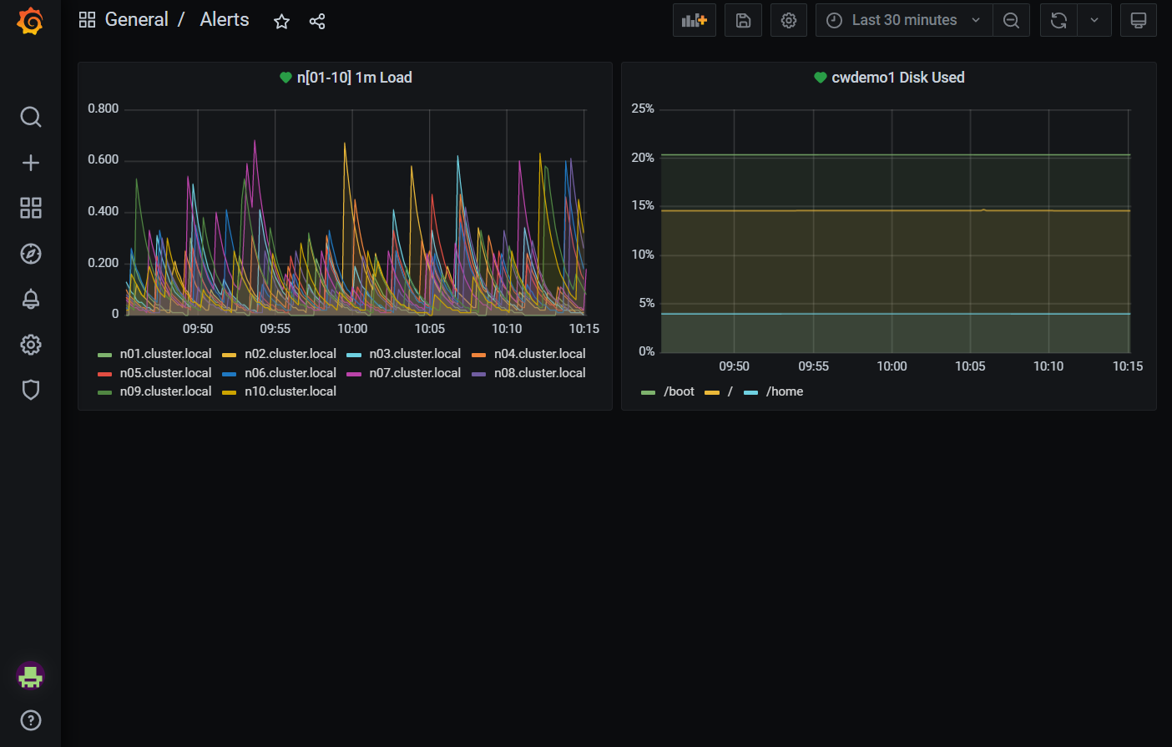
Task: Open the Last 30 minutes time picker
Action: click(904, 19)
